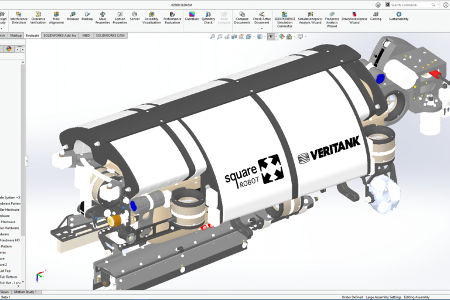Open the Curvature display tool
Image resolution: width=450 pixels, height=300 pixels.
pos(192,15)
